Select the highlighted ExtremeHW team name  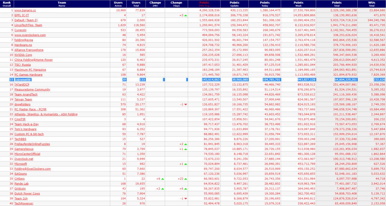pyautogui.click(x=23, y=80)
